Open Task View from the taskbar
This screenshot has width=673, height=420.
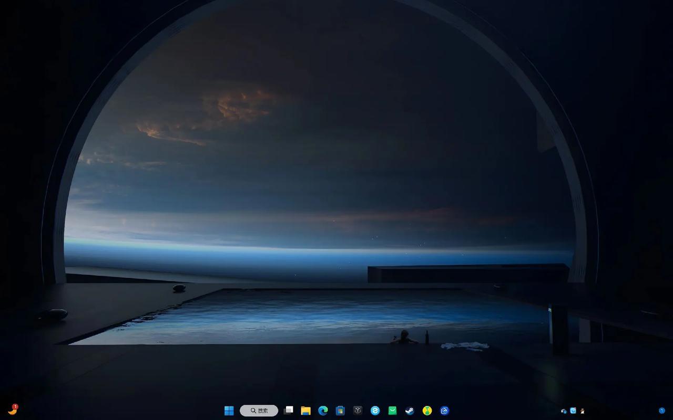point(288,411)
